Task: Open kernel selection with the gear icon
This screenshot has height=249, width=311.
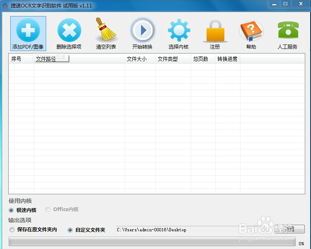Action: point(179,30)
